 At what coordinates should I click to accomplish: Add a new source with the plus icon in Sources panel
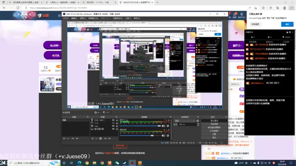92,139
